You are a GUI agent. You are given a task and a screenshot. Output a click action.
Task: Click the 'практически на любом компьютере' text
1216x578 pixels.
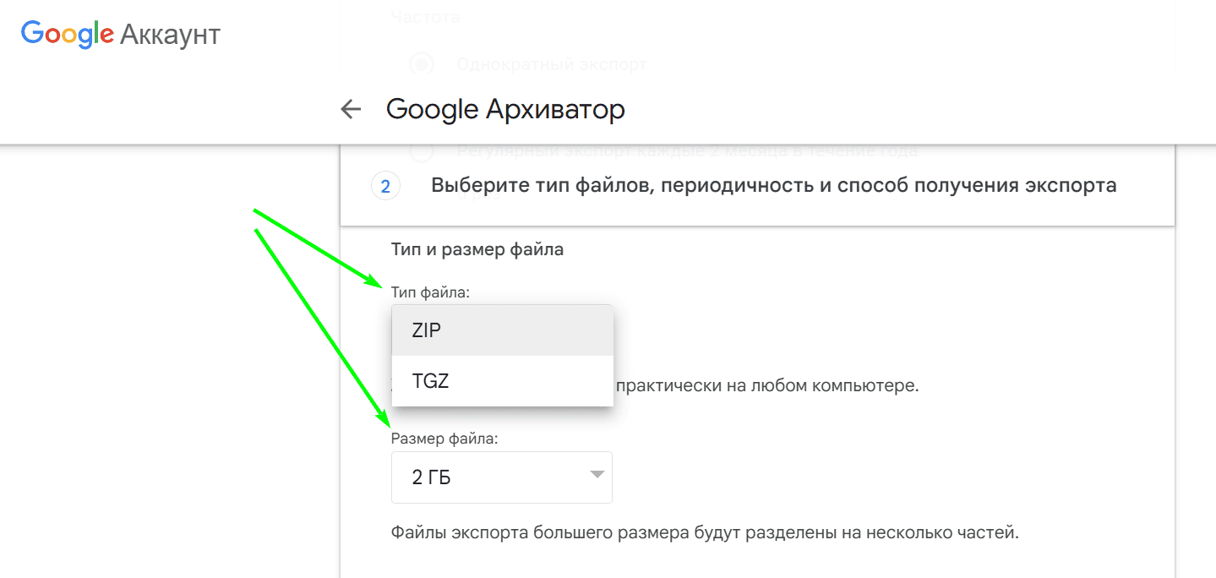[x=768, y=387]
